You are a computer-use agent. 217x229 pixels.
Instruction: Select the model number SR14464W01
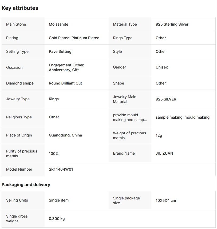(61, 169)
